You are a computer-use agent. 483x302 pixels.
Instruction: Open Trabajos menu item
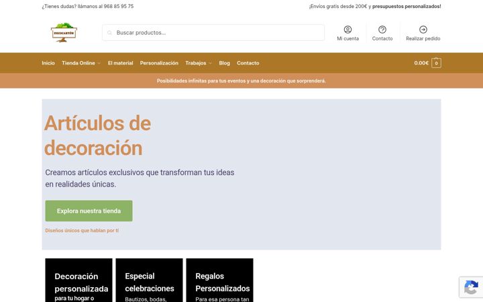196,63
